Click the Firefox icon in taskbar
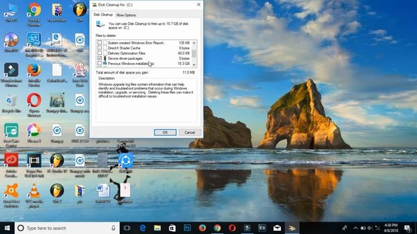 click(x=202, y=228)
